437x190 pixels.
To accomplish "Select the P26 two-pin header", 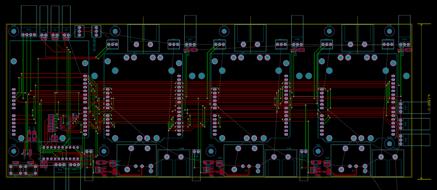I will click(x=196, y=165).
